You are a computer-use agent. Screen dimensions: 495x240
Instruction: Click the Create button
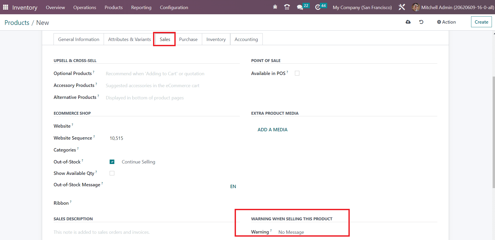tap(481, 22)
